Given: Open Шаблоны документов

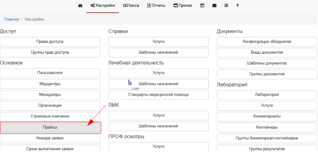Looking at the screenshot, I should point(267,63).
